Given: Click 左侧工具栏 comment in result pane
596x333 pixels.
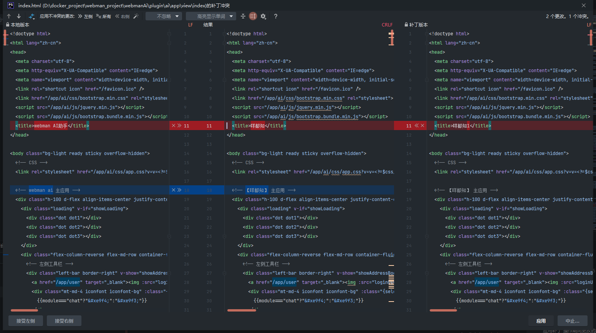Looking at the screenshot, I should point(266,264).
